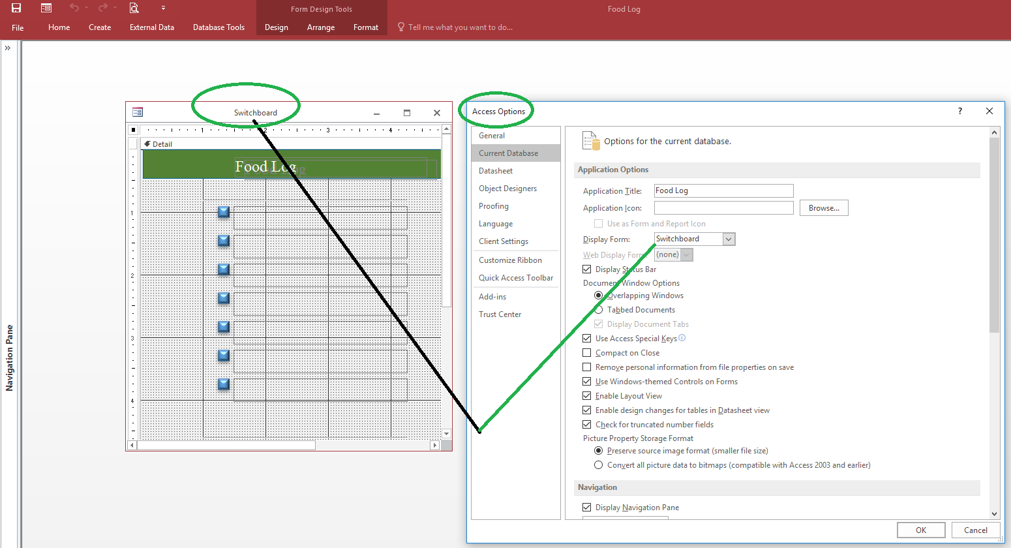Toggle Display Navigation Pane checkbox
The width and height of the screenshot is (1011, 548).
click(x=587, y=507)
